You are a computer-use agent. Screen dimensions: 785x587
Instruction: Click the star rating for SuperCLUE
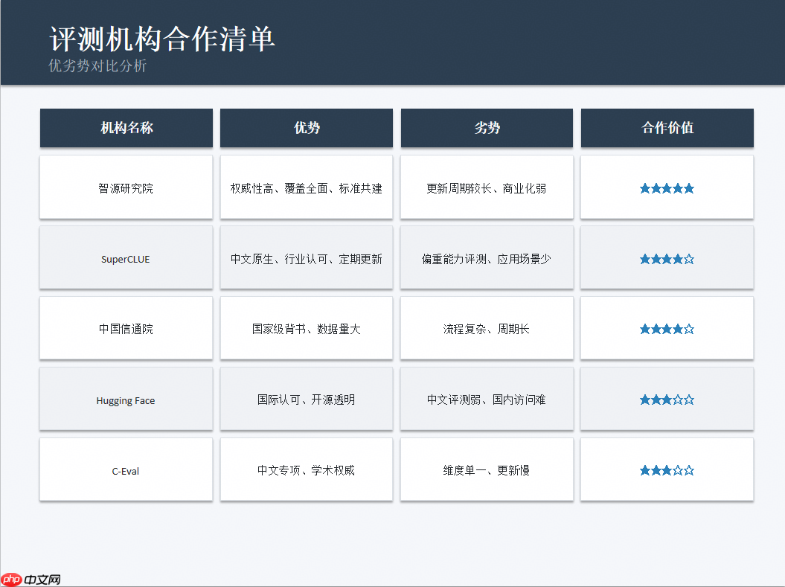(667, 259)
